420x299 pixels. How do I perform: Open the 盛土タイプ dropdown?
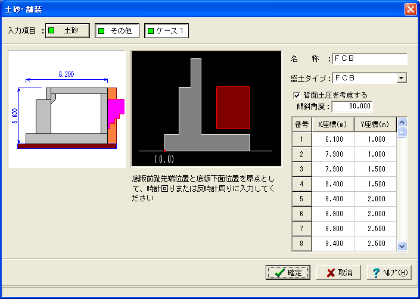pos(402,78)
